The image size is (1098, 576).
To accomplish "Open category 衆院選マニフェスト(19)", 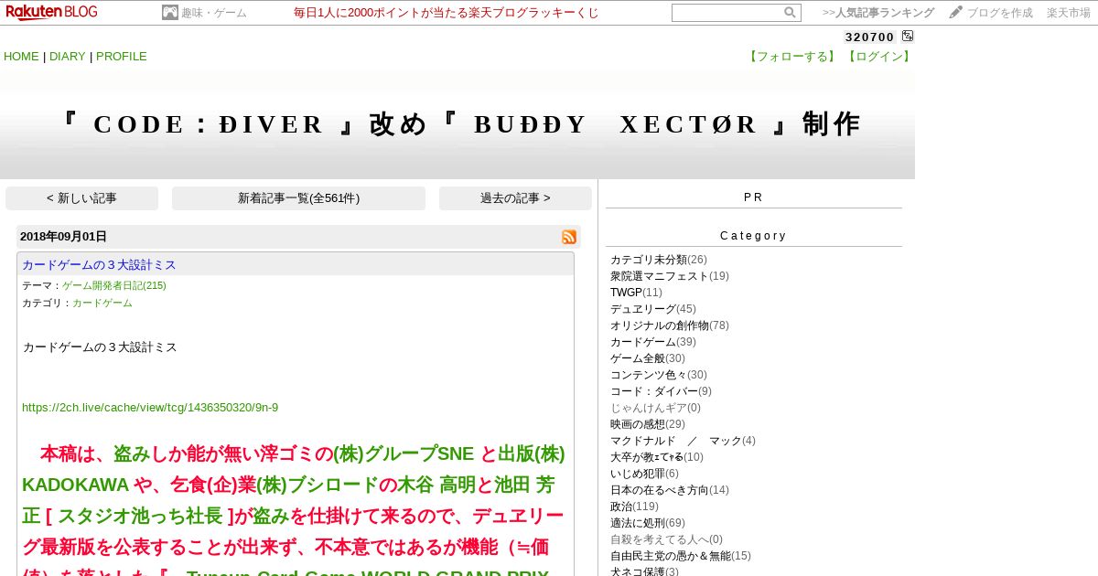I will pyautogui.click(x=670, y=276).
